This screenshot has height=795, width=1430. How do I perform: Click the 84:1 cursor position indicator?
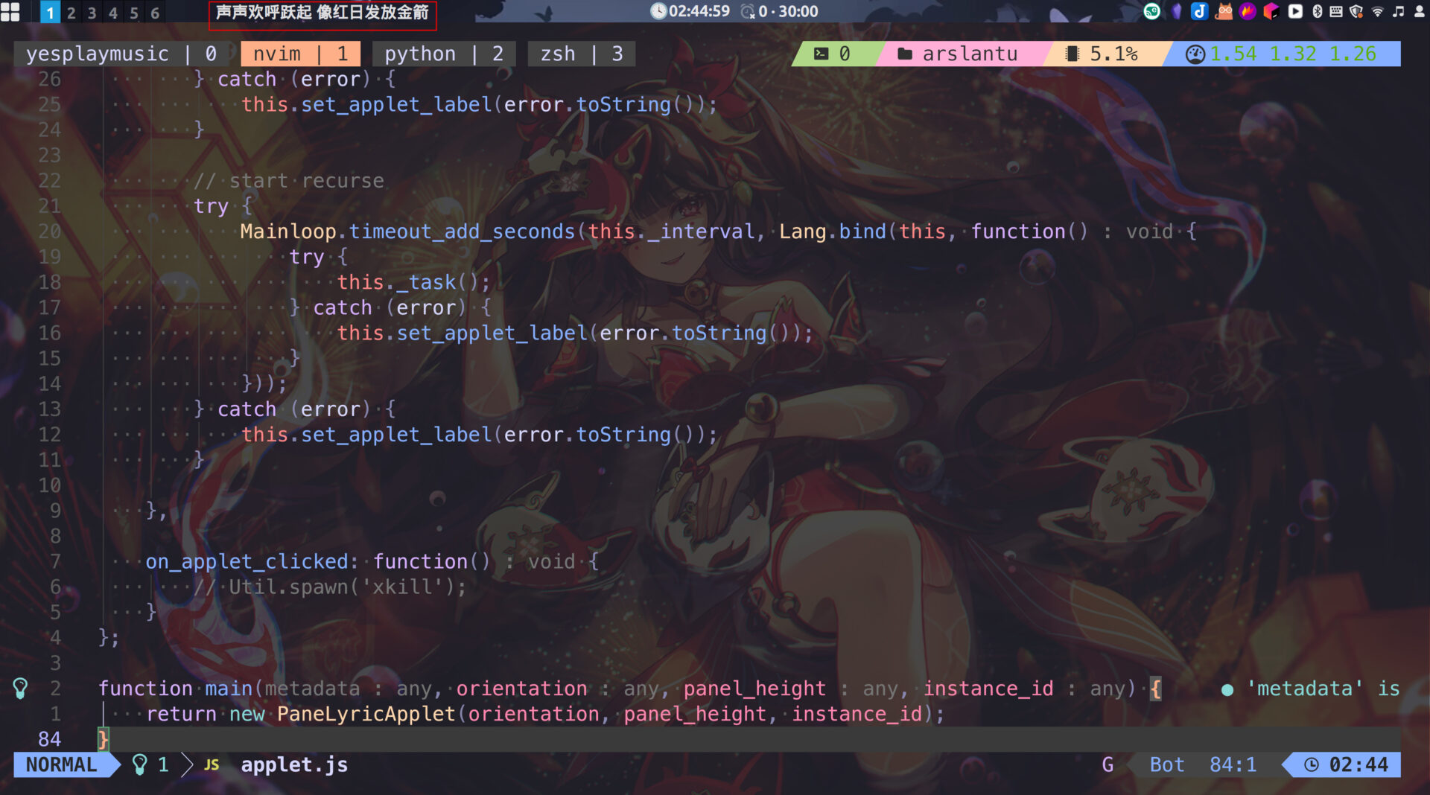1233,764
